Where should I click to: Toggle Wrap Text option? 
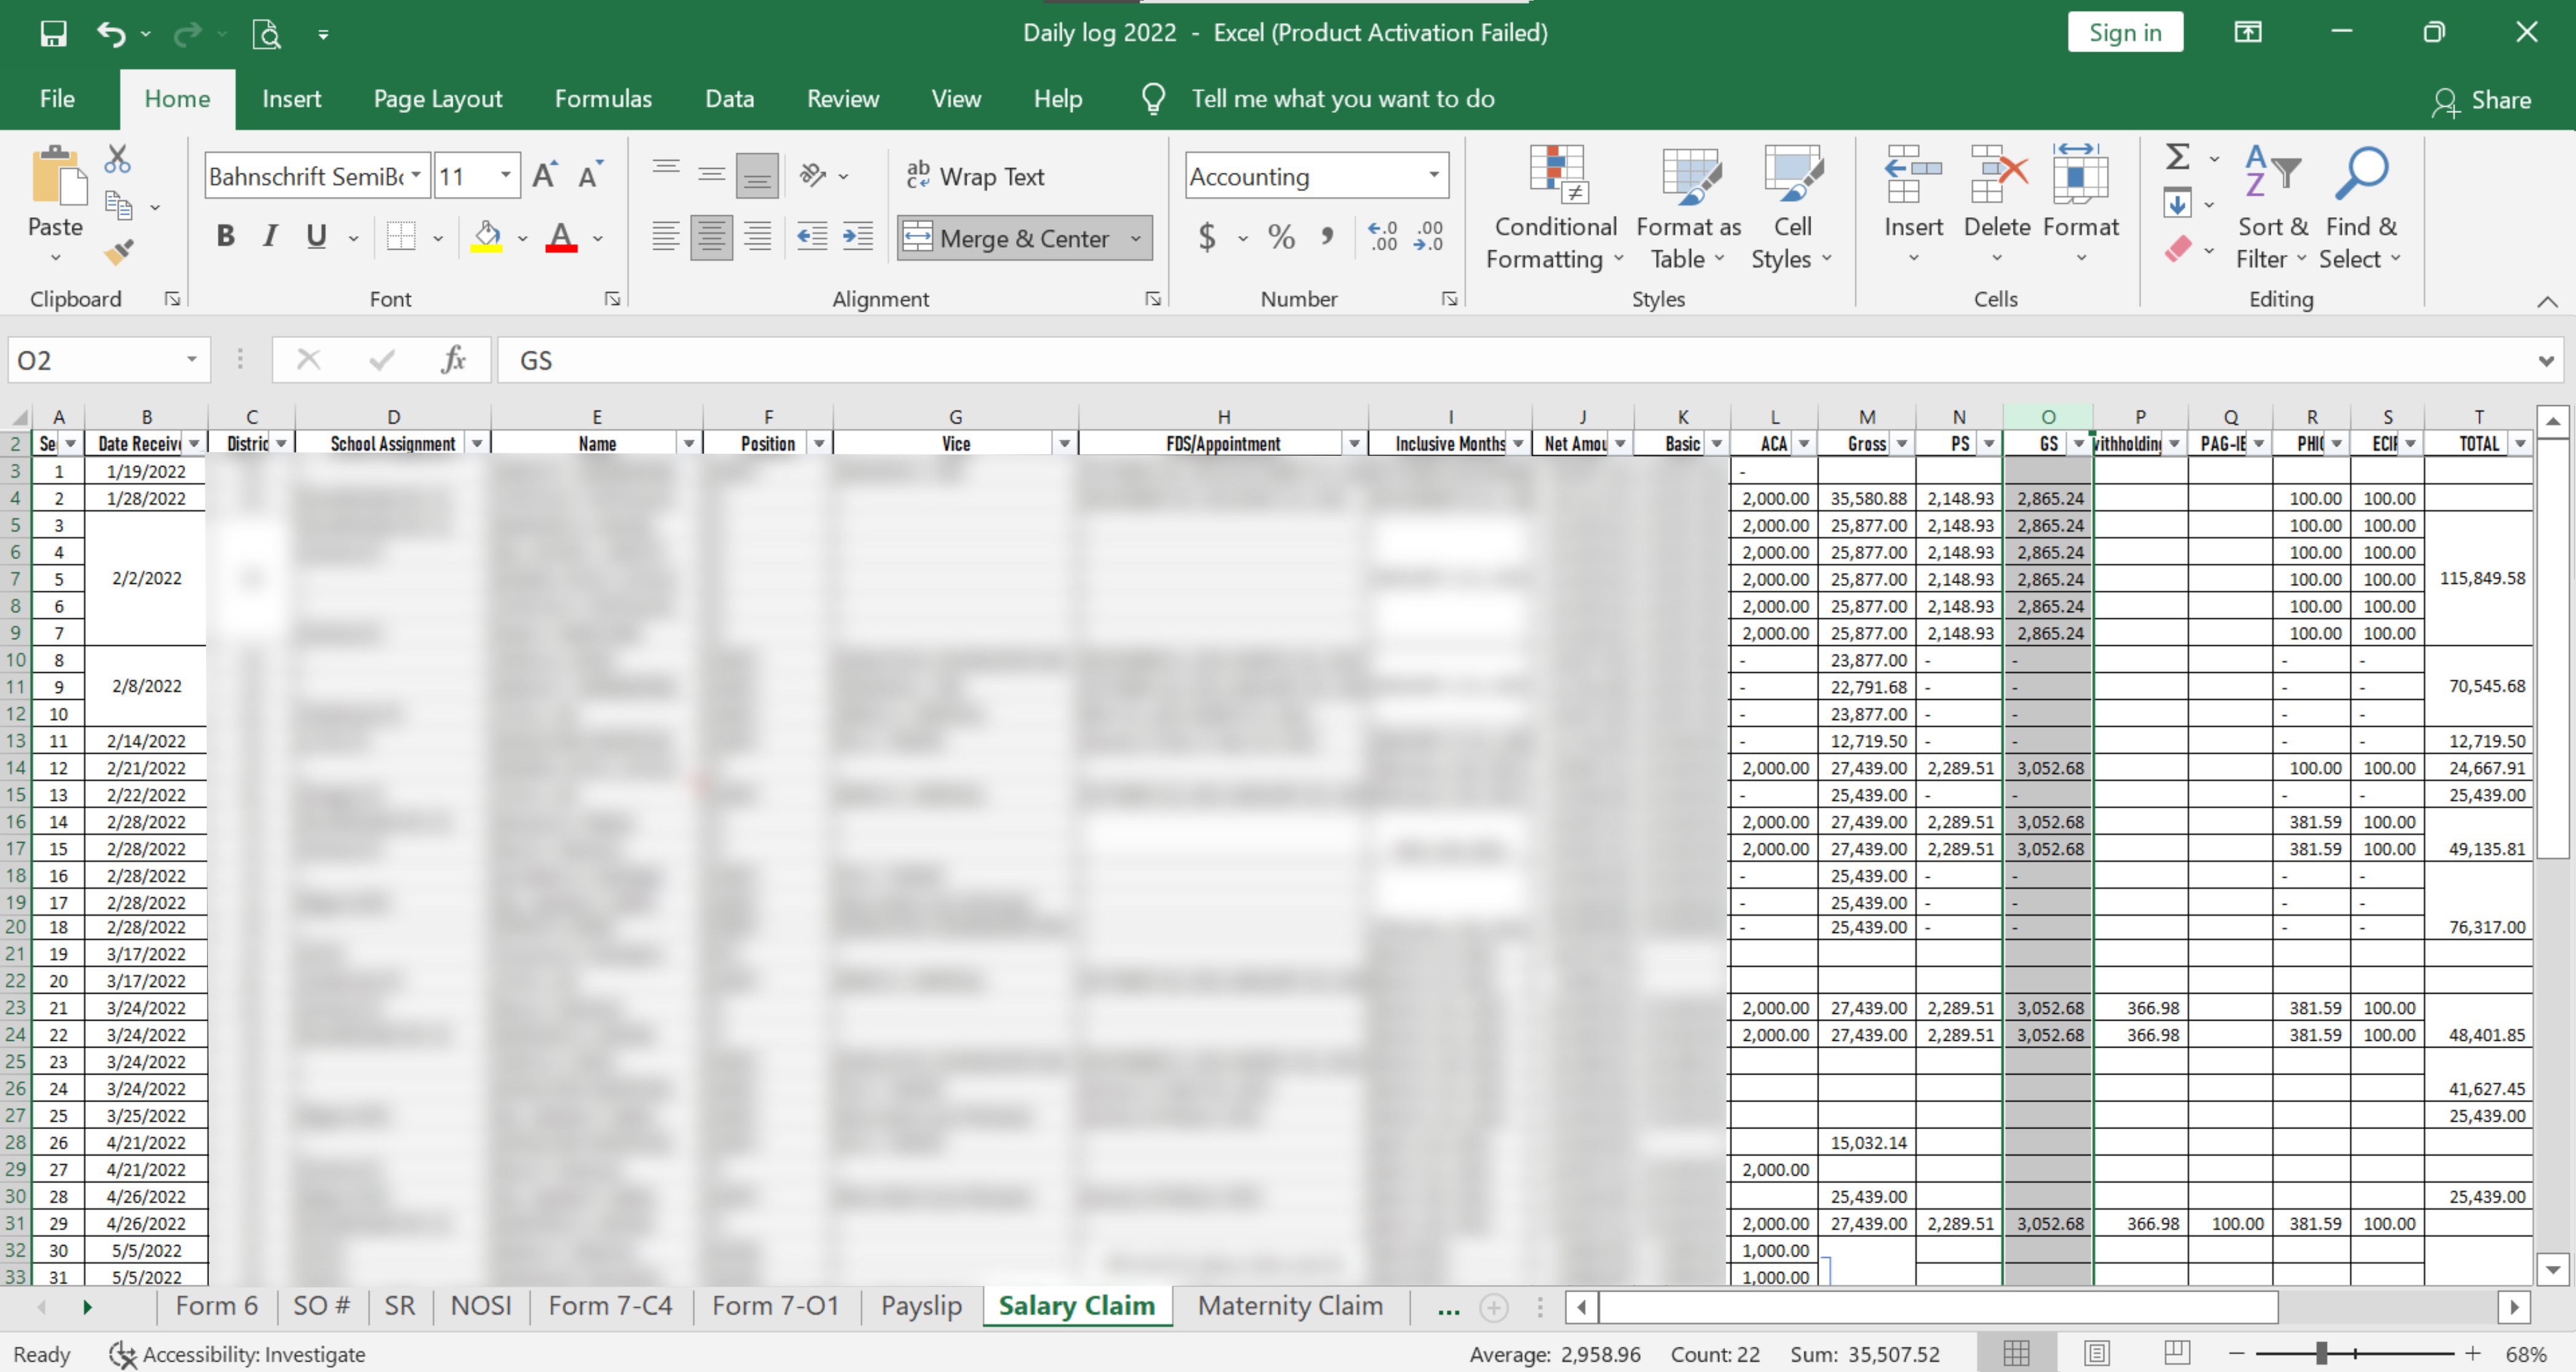975,177
